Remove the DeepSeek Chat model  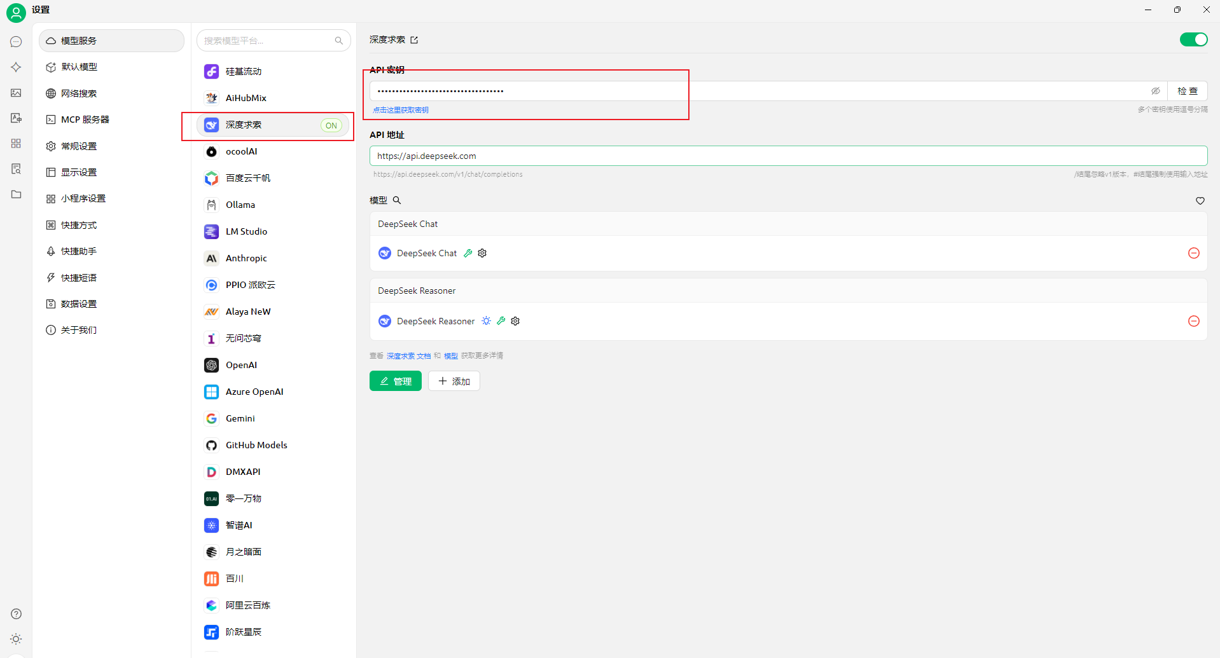point(1193,253)
